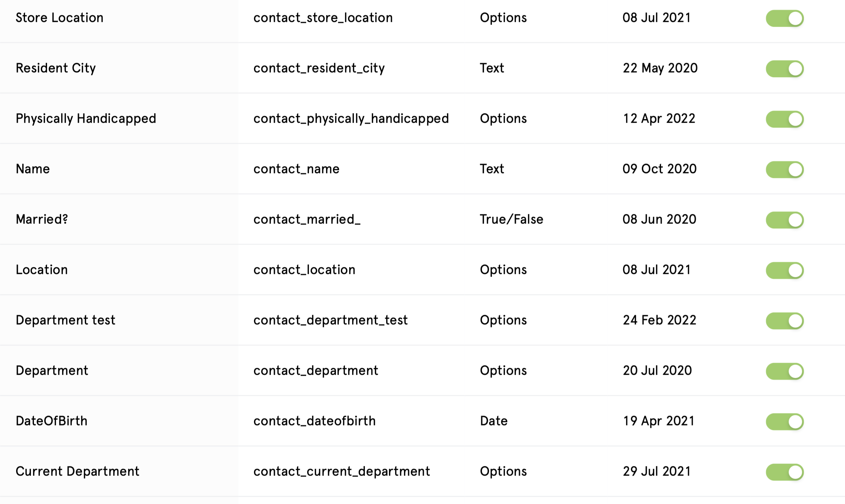The image size is (845, 504).
Task: Open the DateOfBirth field entry
Action: point(422,421)
